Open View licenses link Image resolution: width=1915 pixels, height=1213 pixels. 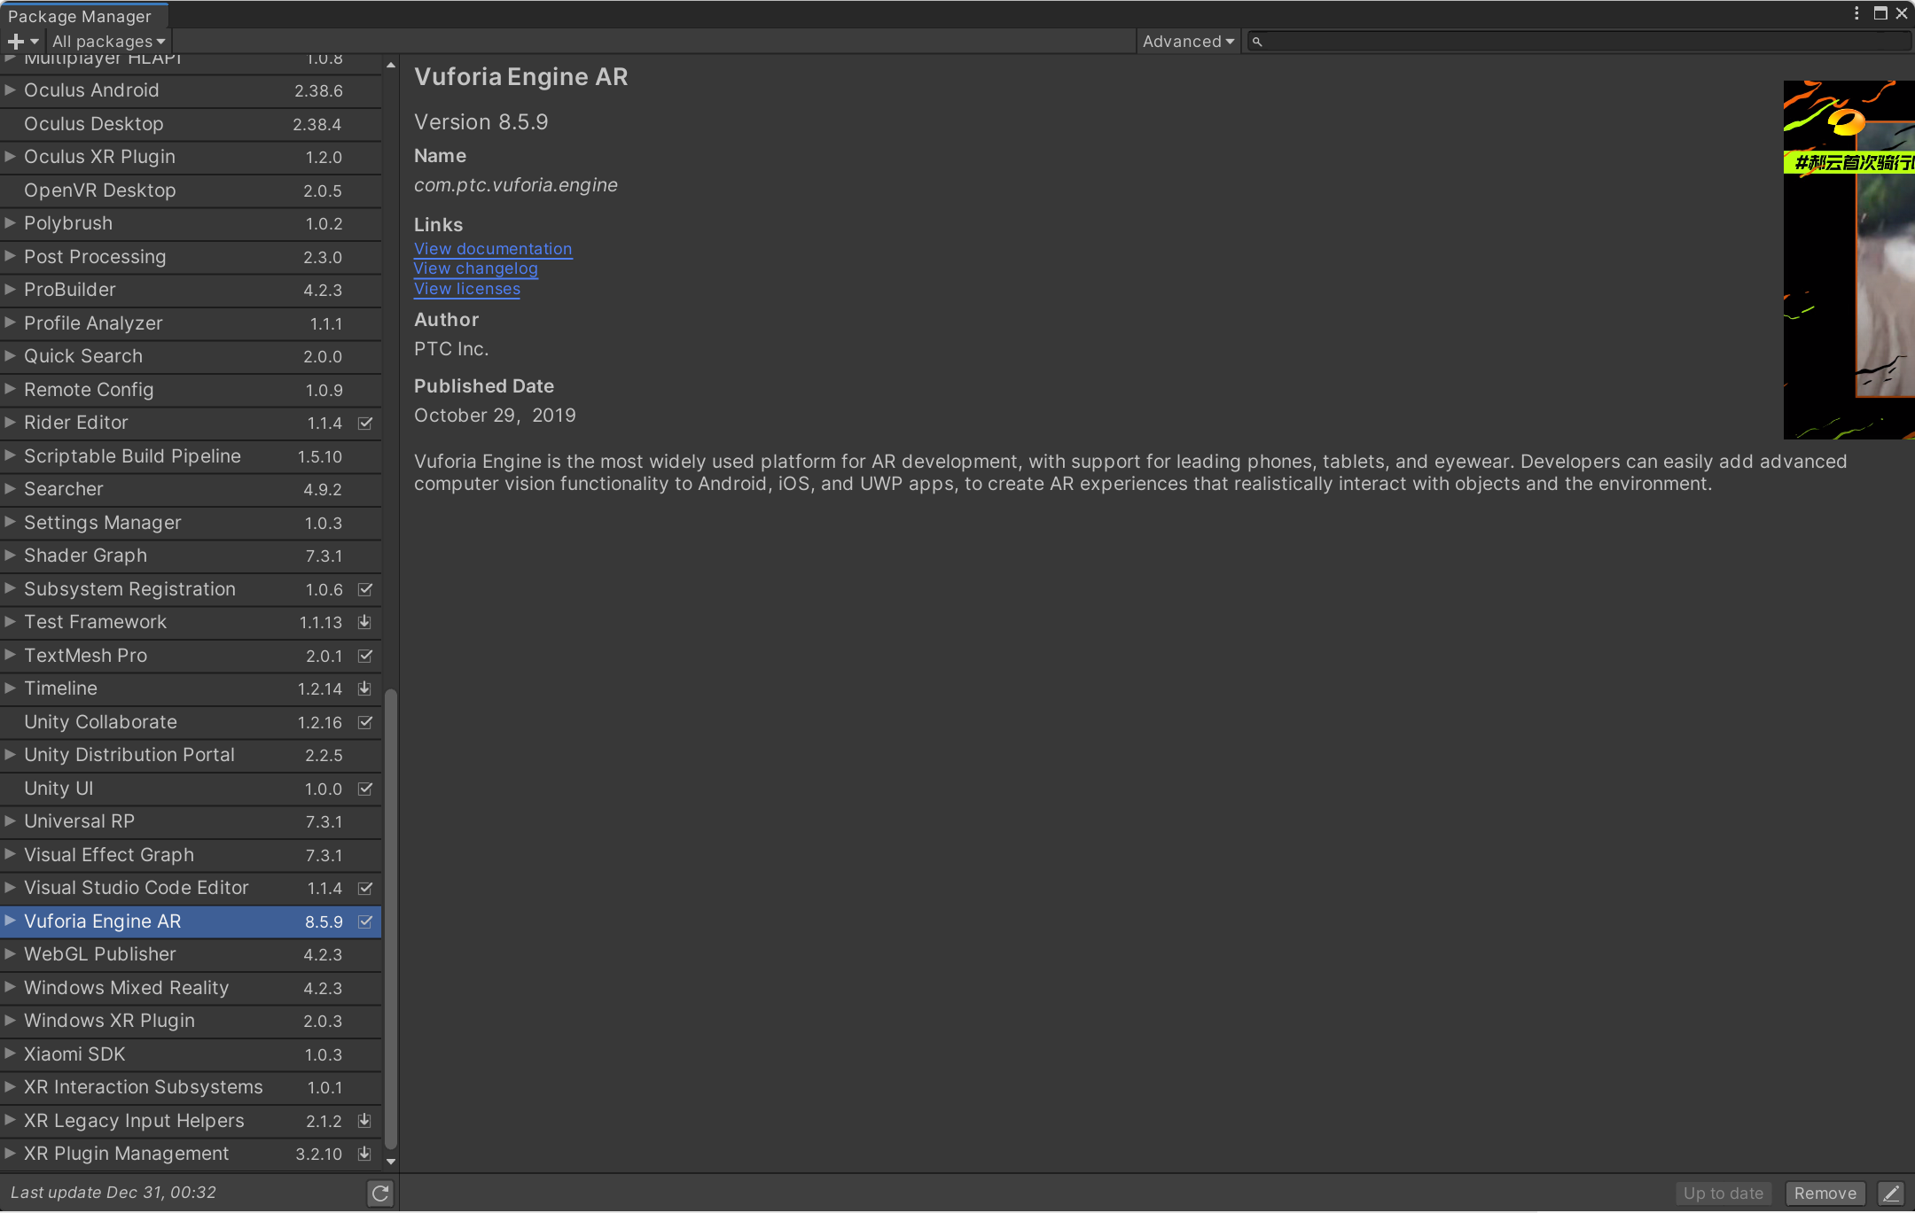point(467,289)
